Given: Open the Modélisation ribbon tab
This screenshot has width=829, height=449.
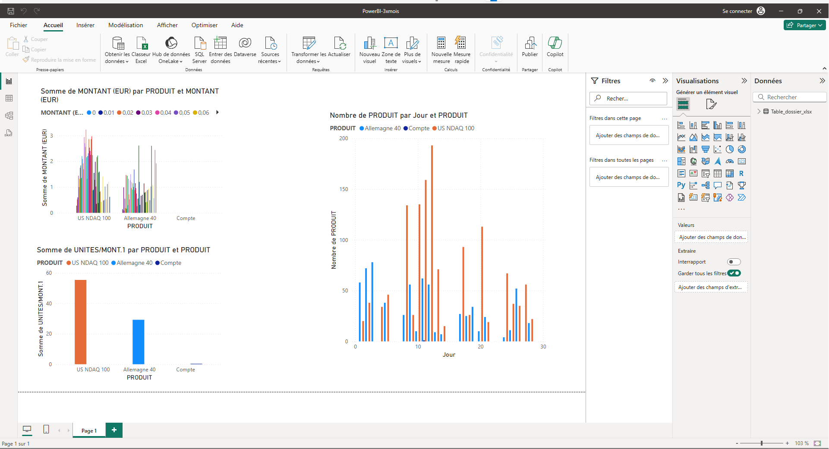Looking at the screenshot, I should (126, 25).
